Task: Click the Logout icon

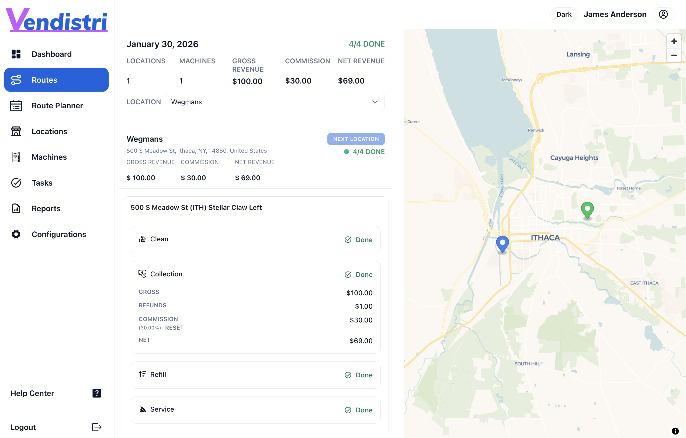Action: point(96,427)
